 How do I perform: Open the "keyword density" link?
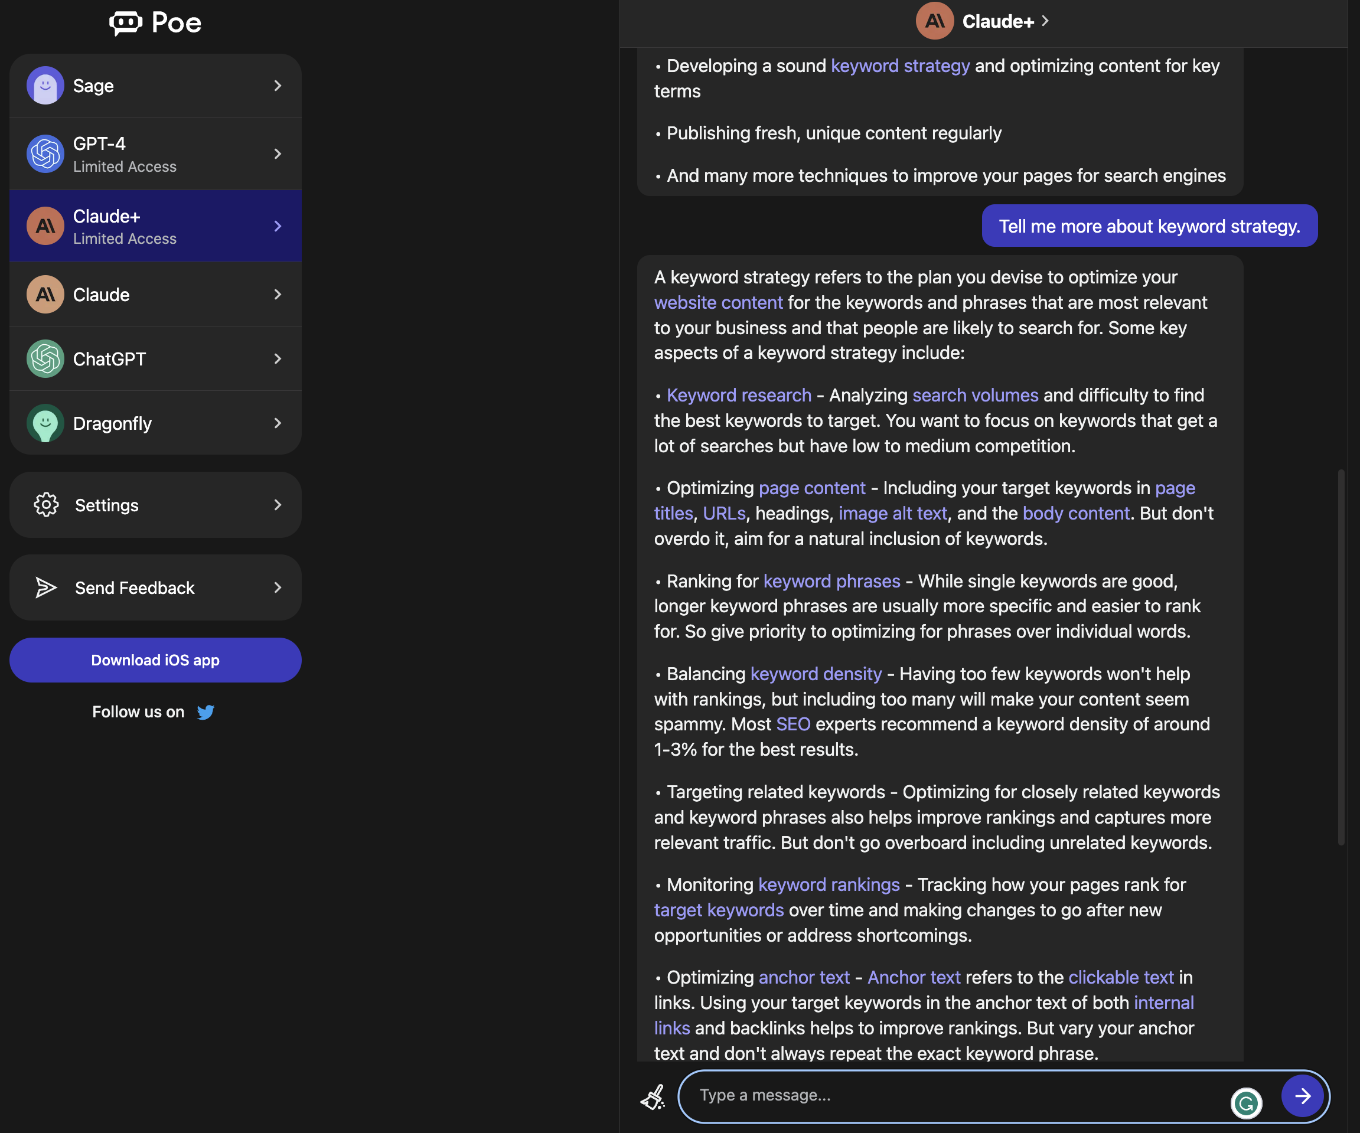[x=816, y=674]
